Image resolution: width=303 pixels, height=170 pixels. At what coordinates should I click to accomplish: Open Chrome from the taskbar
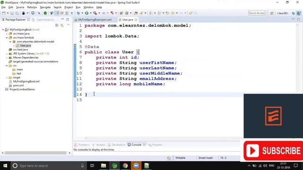(125, 166)
